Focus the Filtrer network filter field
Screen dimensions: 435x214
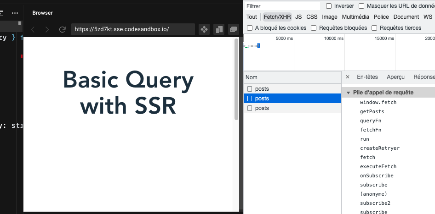pos(282,6)
